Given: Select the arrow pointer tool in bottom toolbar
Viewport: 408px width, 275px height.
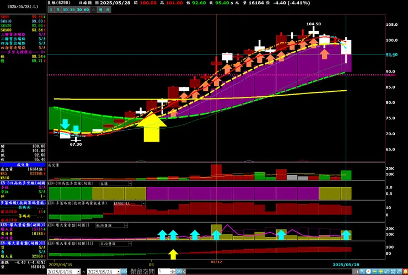Looking at the screenshot, I should tap(362, 271).
